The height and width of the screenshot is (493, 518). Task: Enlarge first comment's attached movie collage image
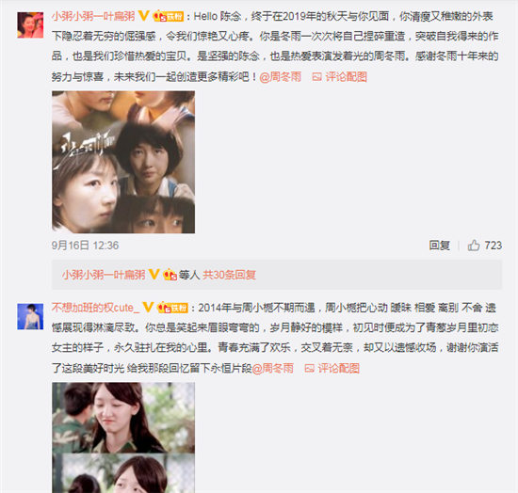pyautogui.click(x=123, y=162)
